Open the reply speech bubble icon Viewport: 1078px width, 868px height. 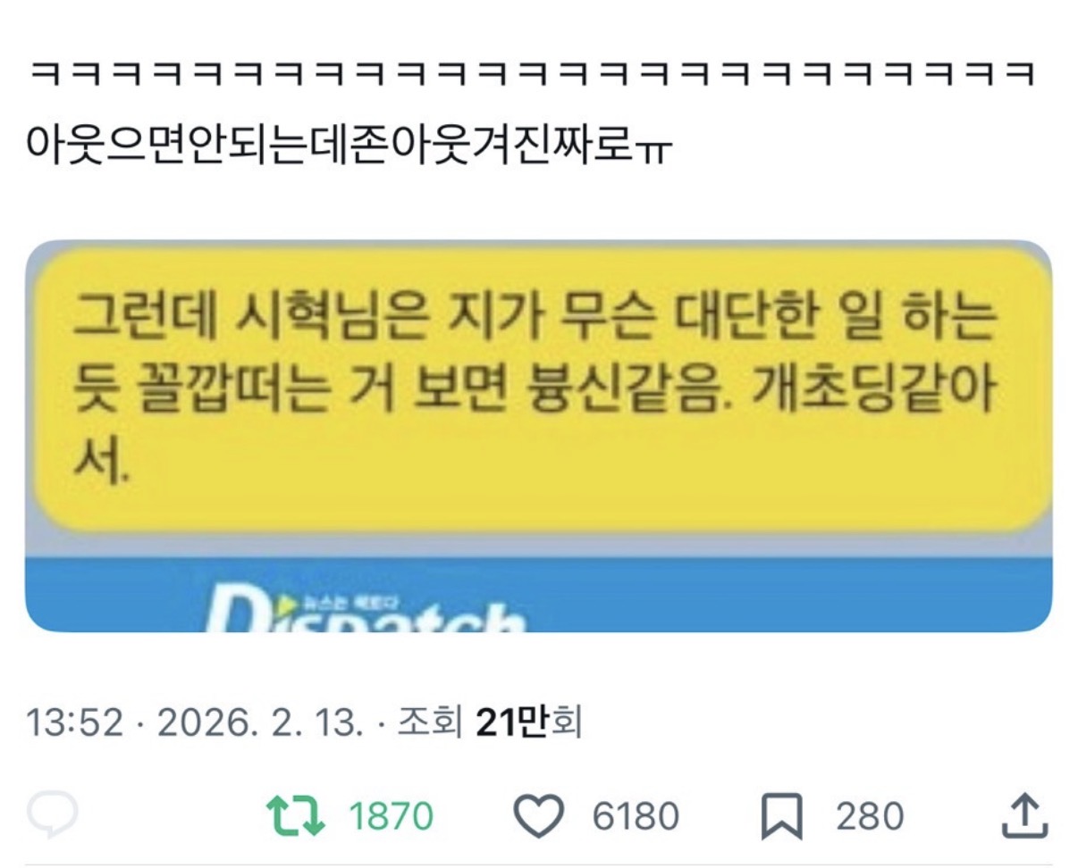[53, 815]
